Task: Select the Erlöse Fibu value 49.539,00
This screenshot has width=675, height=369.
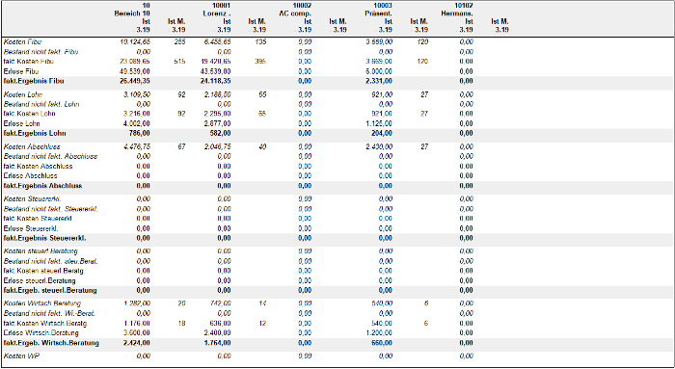Action: (x=135, y=71)
